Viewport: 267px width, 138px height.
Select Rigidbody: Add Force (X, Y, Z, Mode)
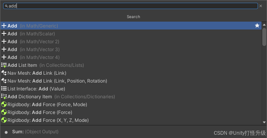point(48,120)
